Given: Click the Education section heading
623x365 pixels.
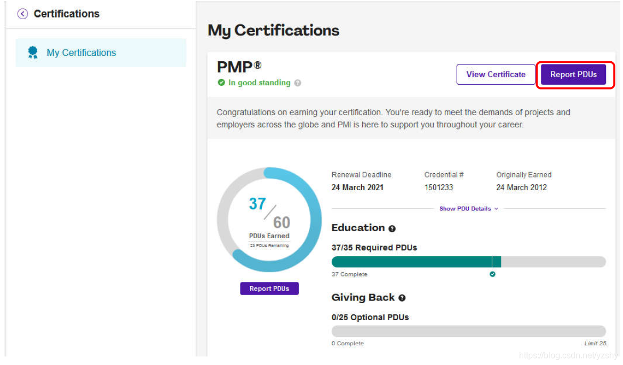Looking at the screenshot, I should tap(358, 228).
